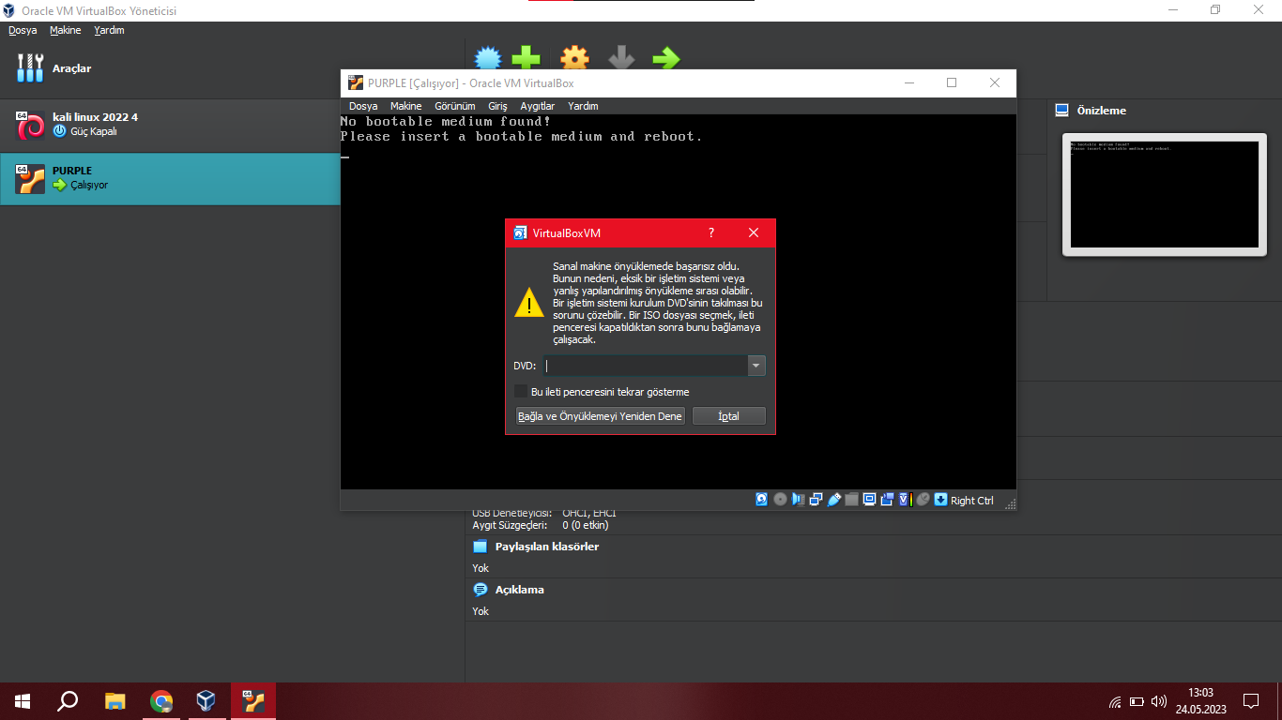Image resolution: width=1282 pixels, height=720 pixels.
Task: Click the VirtualBox Manager icon in the taskbar
Action: [x=206, y=700]
